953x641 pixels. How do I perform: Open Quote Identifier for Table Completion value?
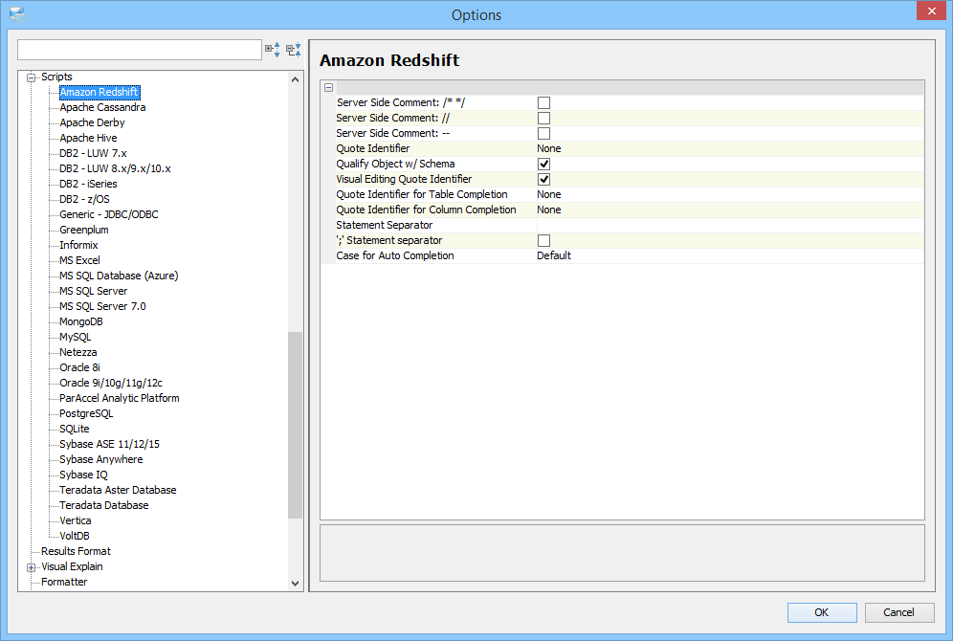click(x=729, y=194)
